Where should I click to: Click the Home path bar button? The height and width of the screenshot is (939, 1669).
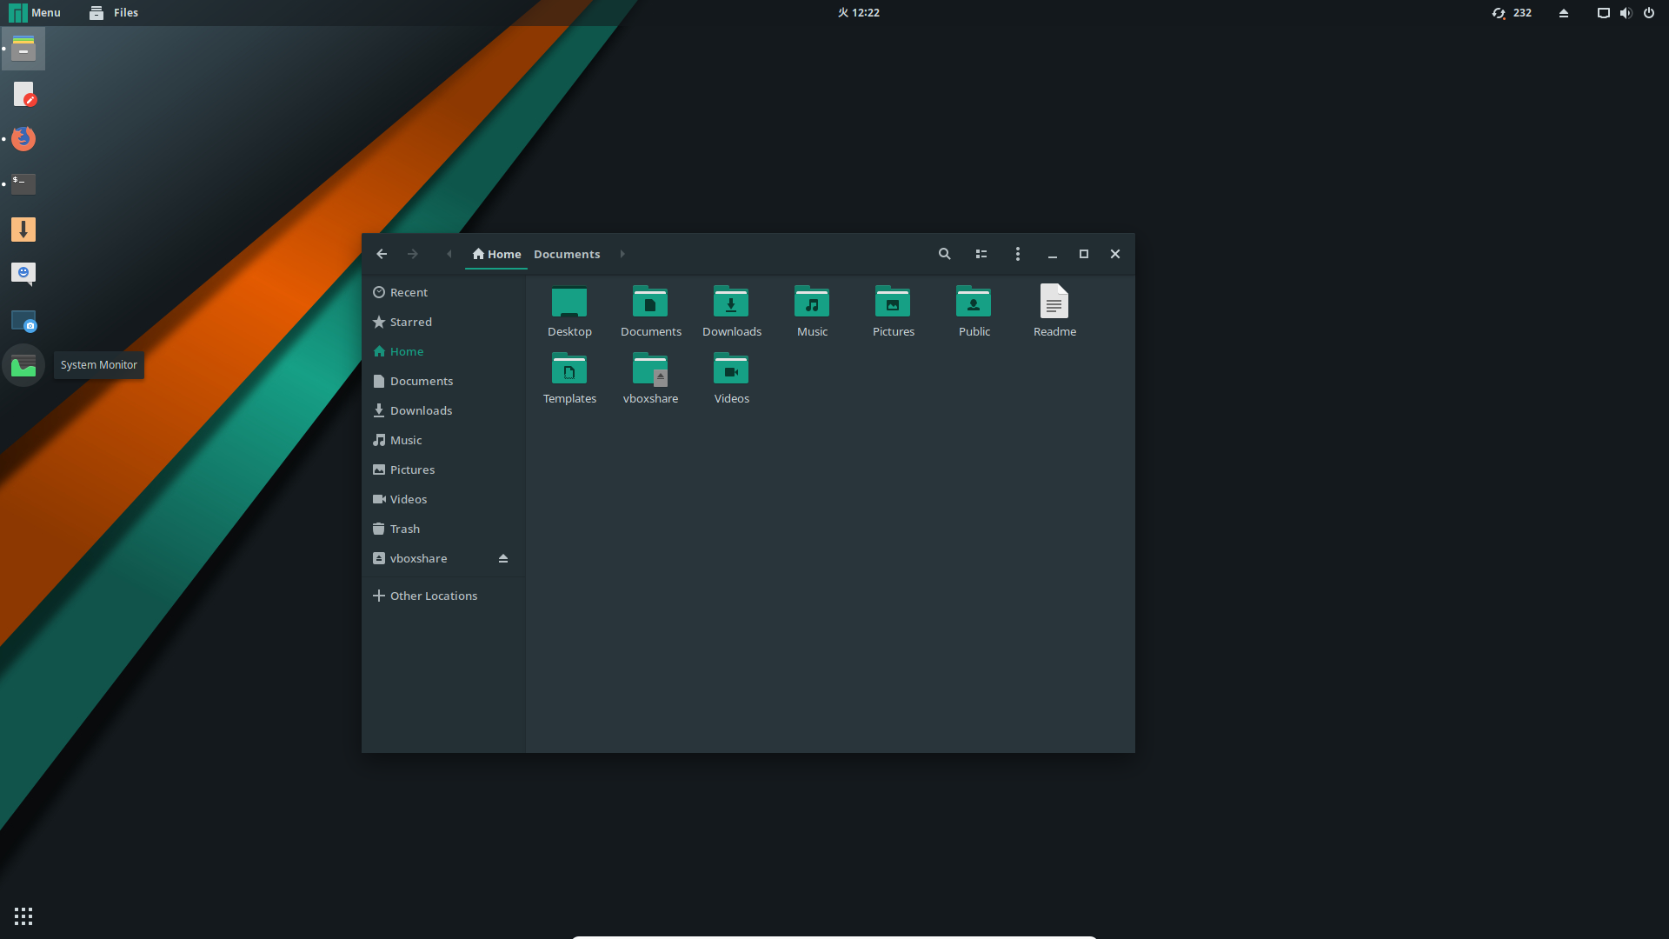pos(496,254)
